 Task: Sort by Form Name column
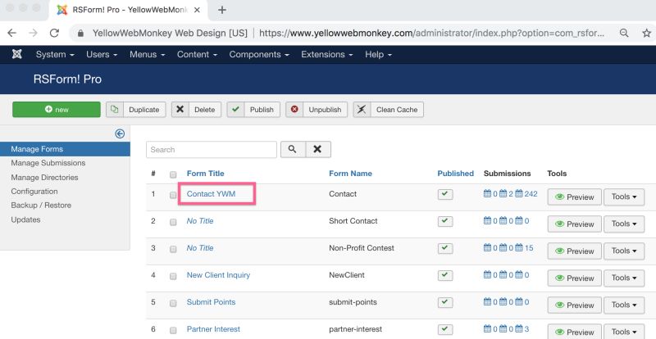tap(351, 174)
